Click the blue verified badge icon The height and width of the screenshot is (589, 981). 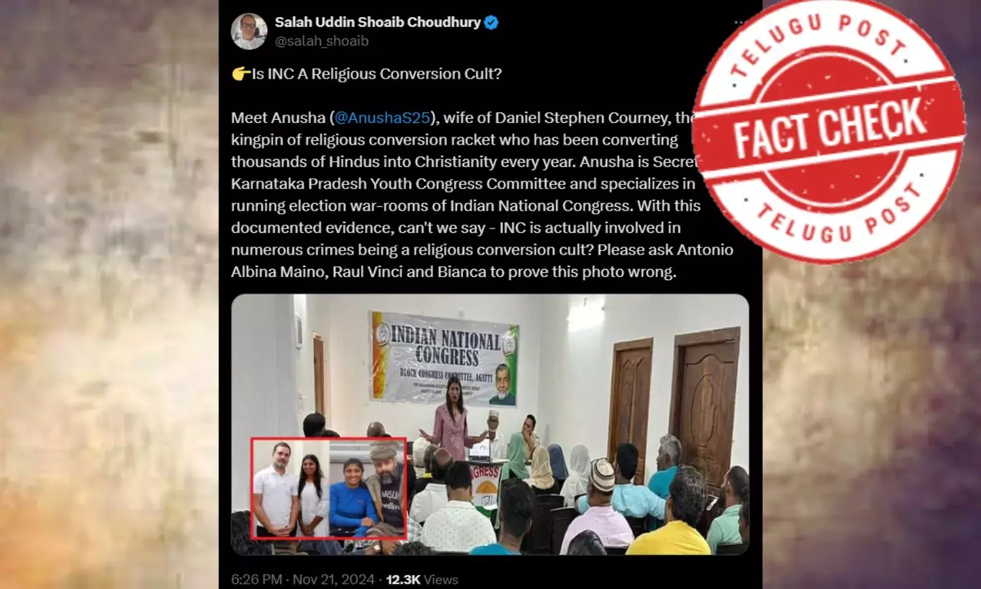[491, 22]
